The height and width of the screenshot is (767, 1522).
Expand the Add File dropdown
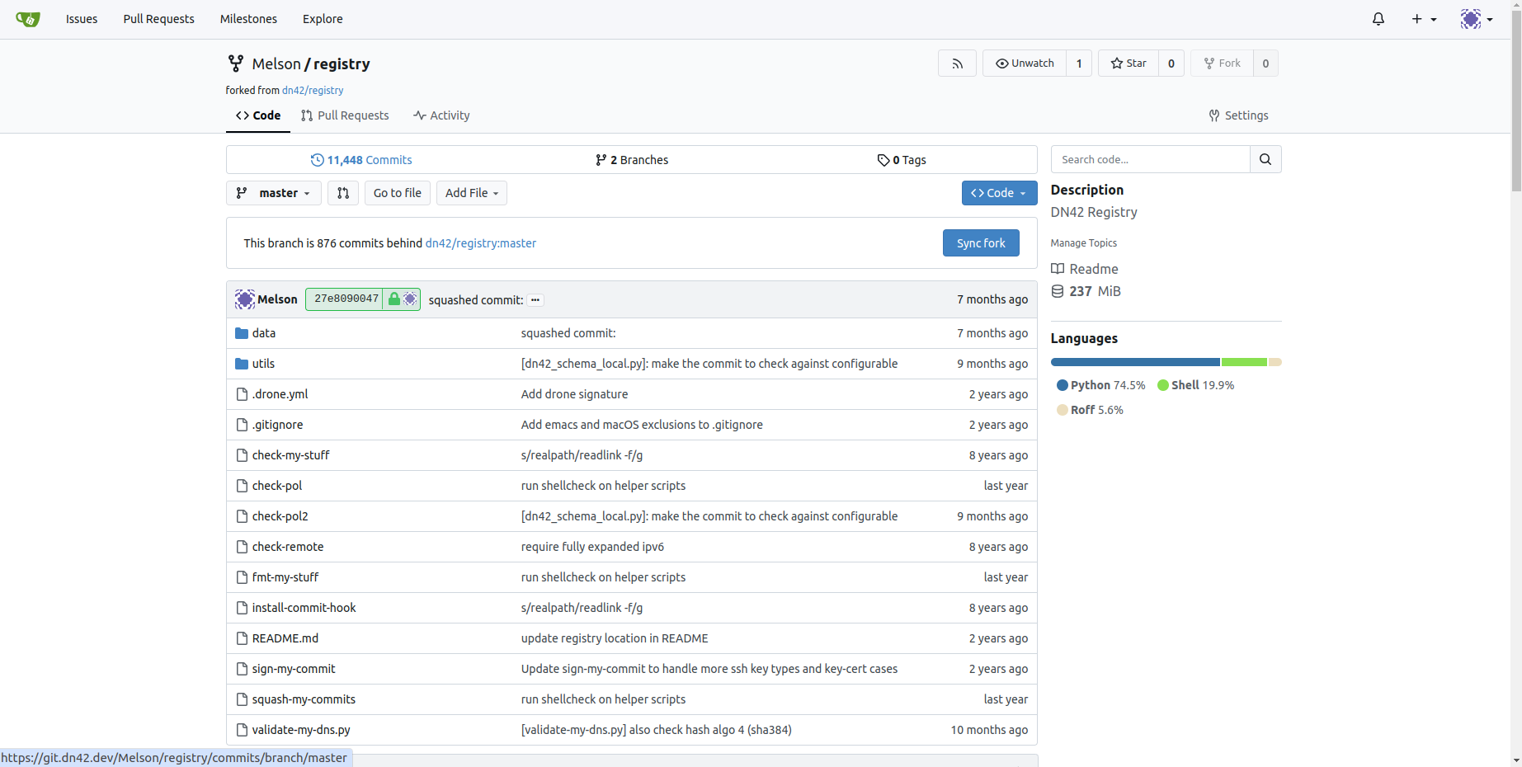(471, 193)
